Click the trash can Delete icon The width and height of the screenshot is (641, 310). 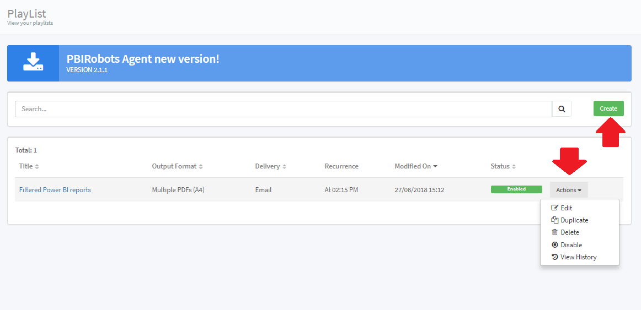pos(555,232)
